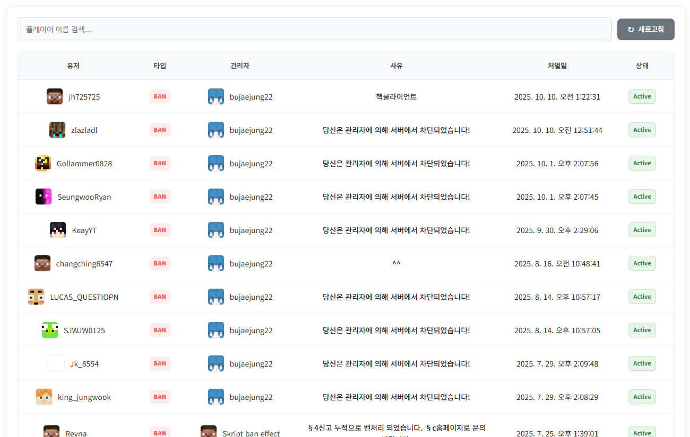The height and width of the screenshot is (437, 690).
Task: Click jh725725's player avatar icon
Action: point(55,96)
